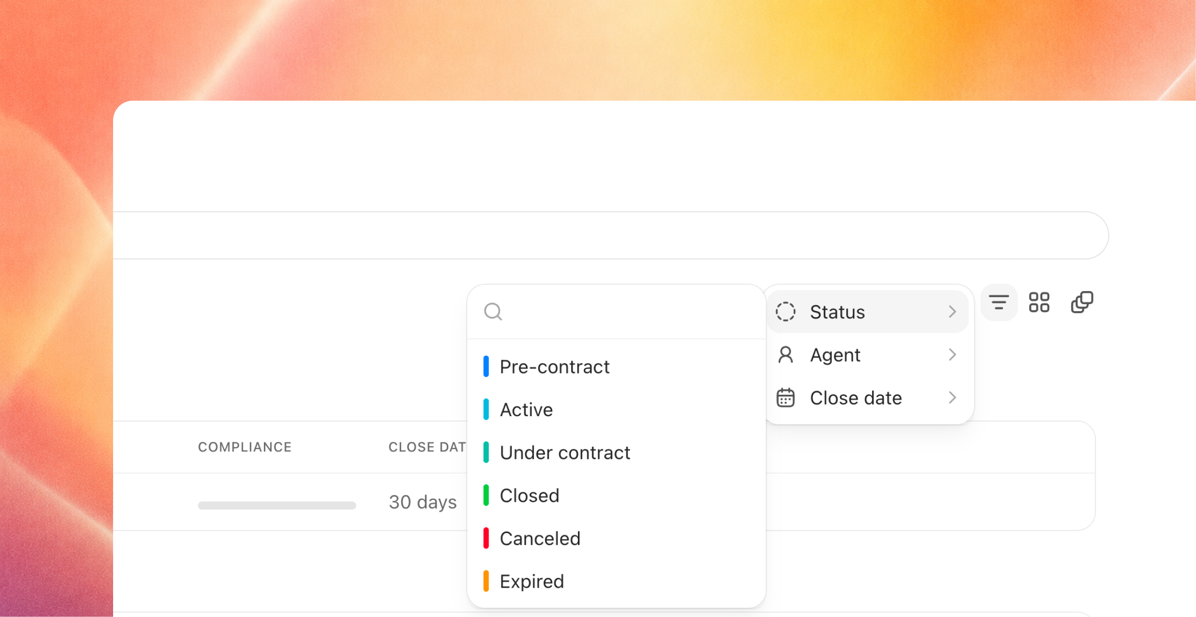Click the compliance progress bar
The image size is (1196, 617).
pos(277,505)
